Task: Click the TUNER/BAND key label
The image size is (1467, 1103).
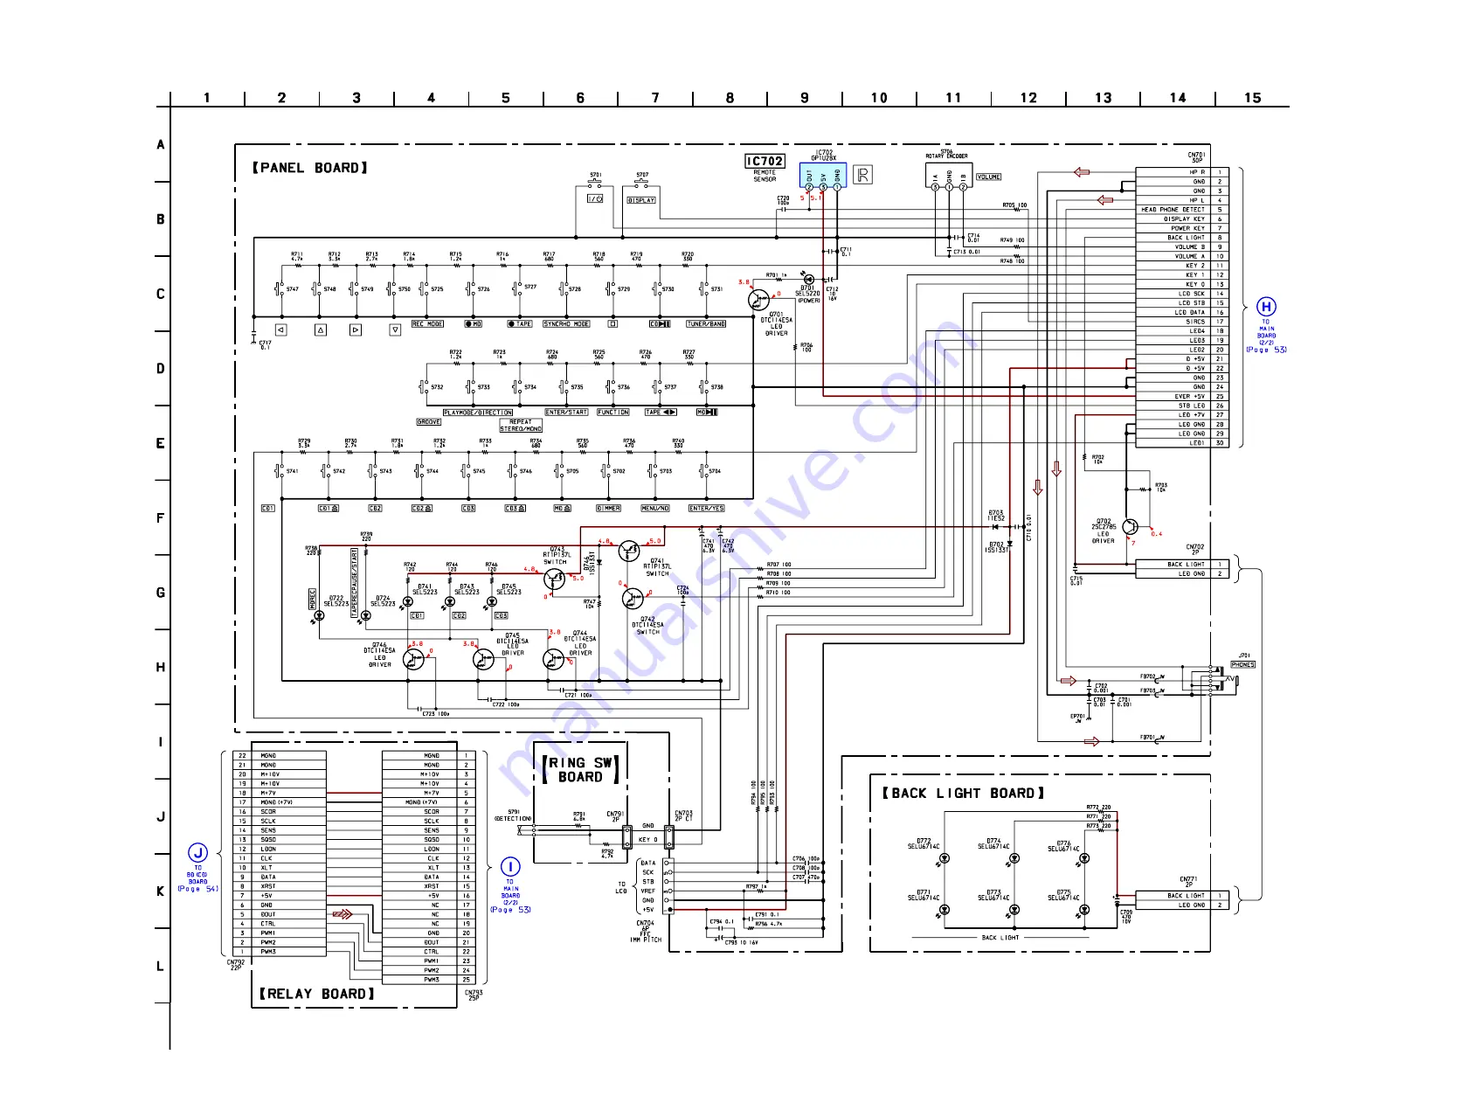Action: 706,324
